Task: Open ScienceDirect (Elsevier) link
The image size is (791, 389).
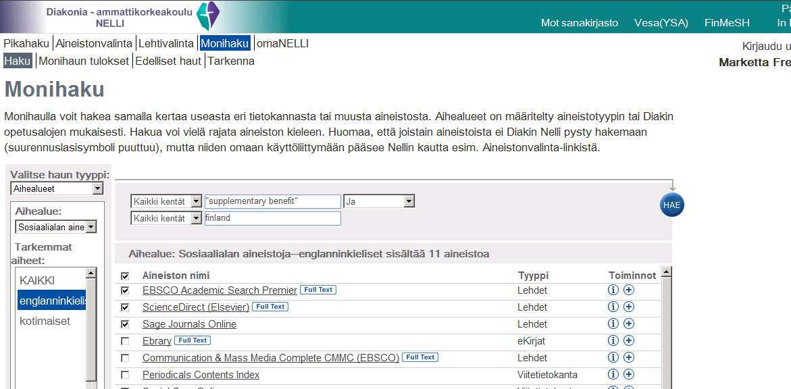Action: click(x=196, y=307)
